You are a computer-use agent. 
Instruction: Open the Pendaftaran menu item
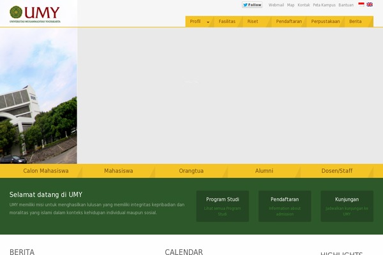[x=289, y=22]
